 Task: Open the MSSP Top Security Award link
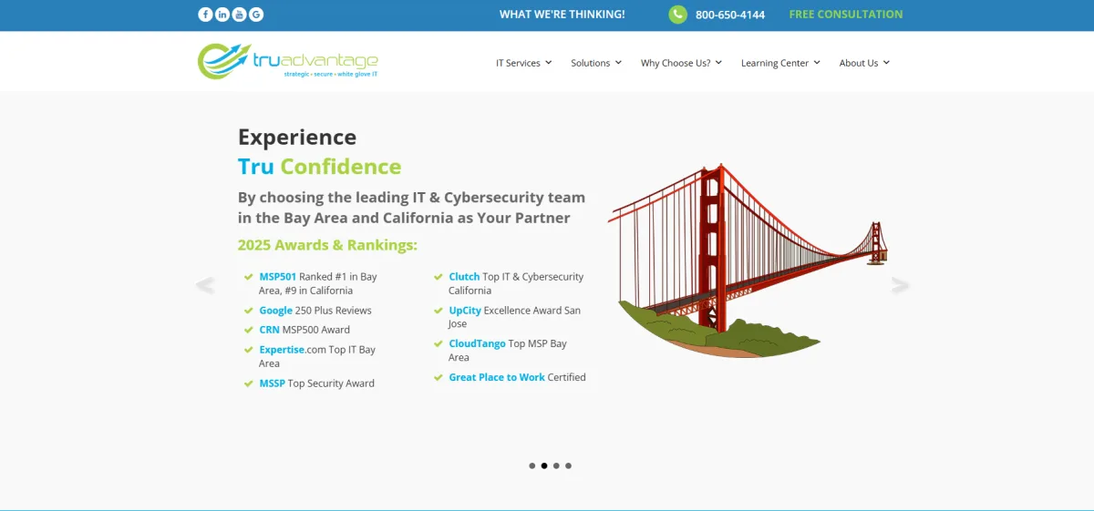273,383
